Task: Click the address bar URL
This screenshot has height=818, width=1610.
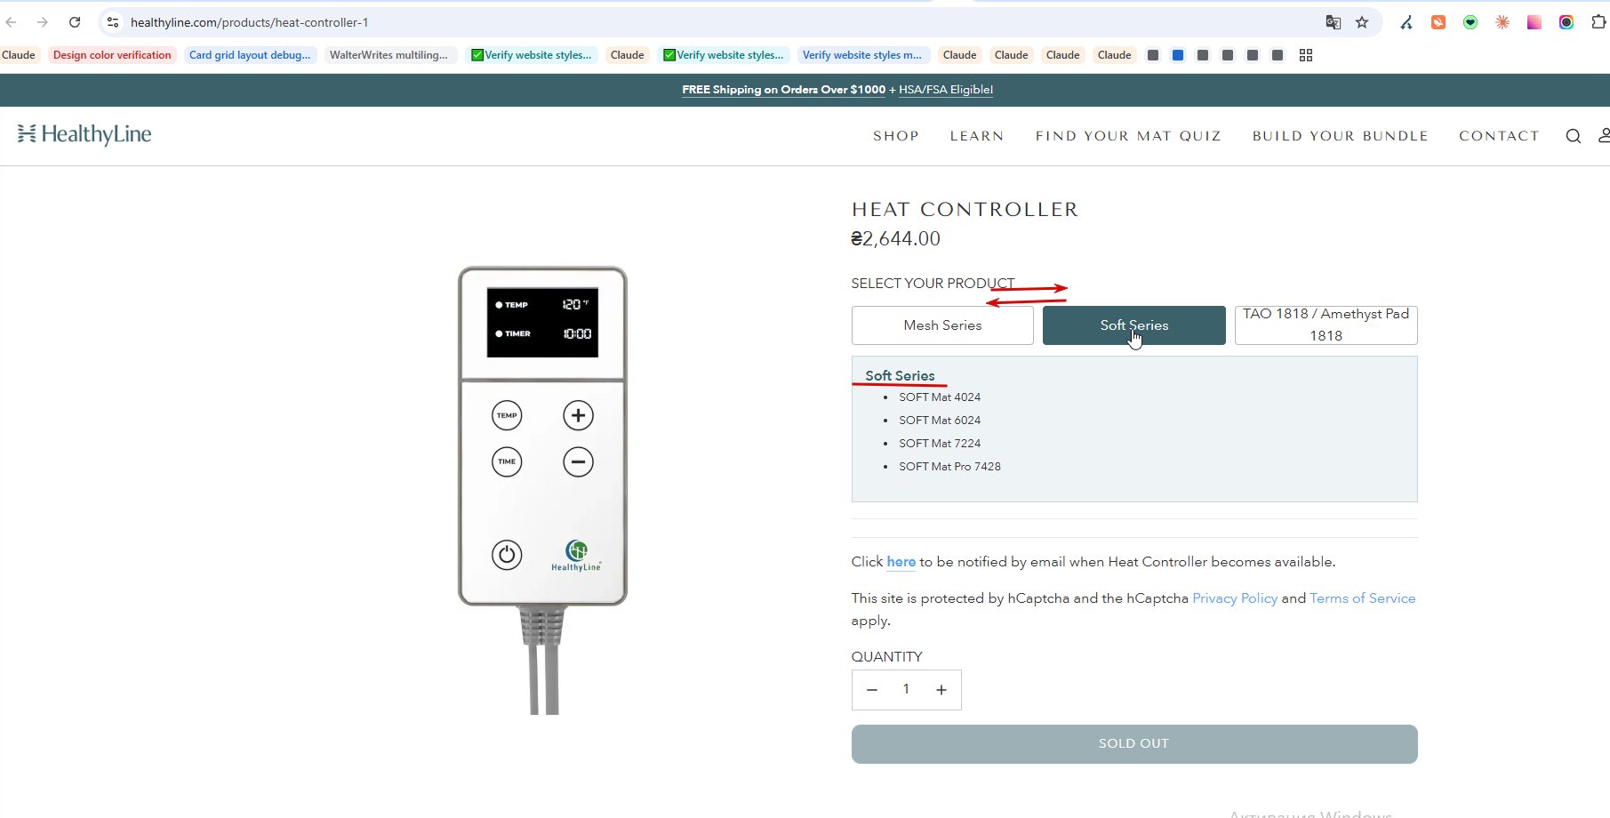Action: [250, 22]
